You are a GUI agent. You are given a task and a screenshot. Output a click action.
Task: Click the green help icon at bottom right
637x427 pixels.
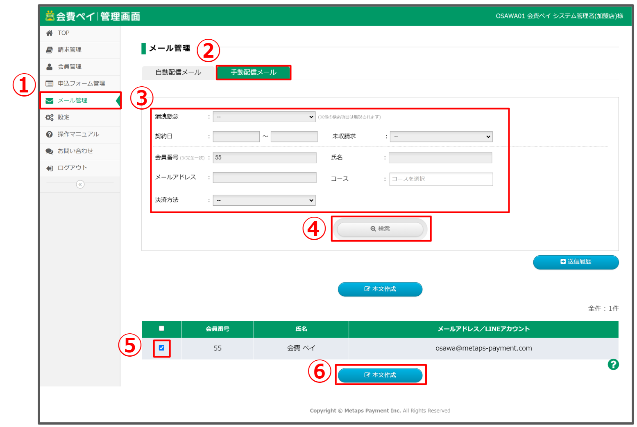tap(613, 364)
